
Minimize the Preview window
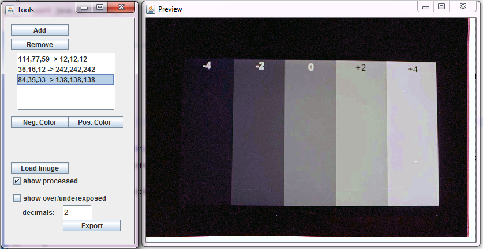pos(426,7)
